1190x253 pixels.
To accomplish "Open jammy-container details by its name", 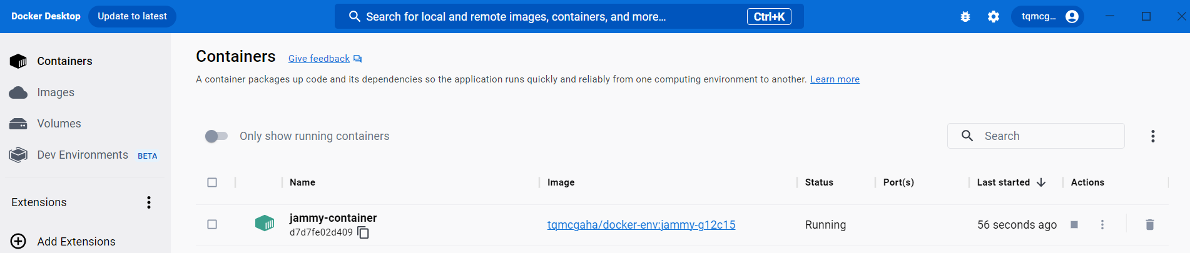I will 333,218.
